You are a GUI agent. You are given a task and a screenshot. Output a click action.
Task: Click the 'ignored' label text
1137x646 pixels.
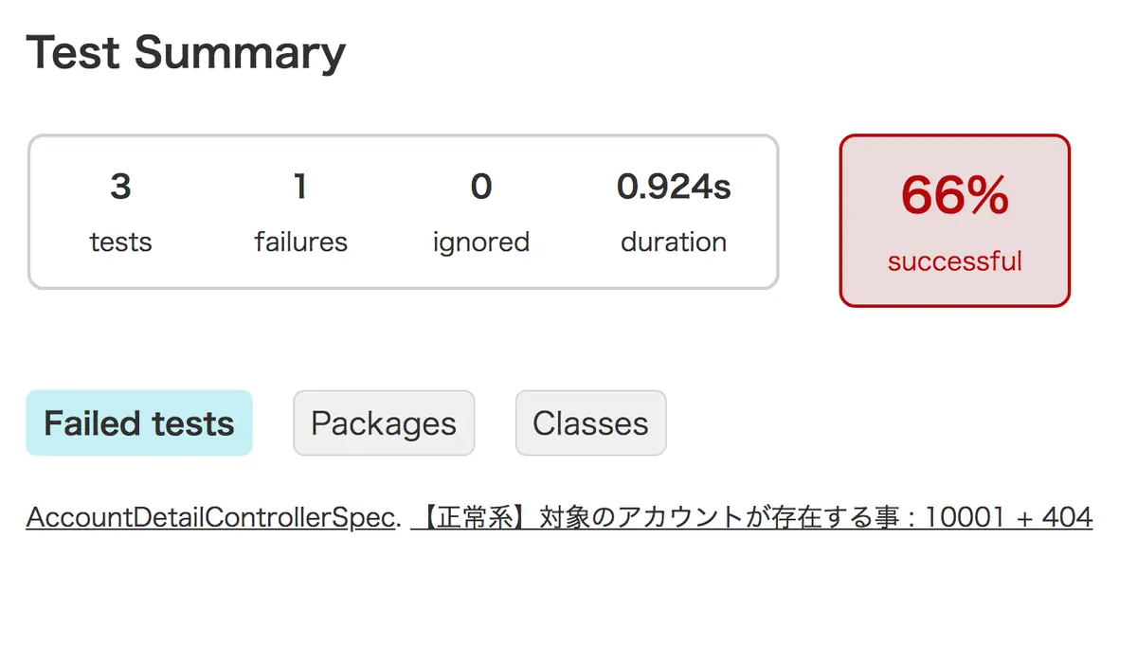coord(481,242)
